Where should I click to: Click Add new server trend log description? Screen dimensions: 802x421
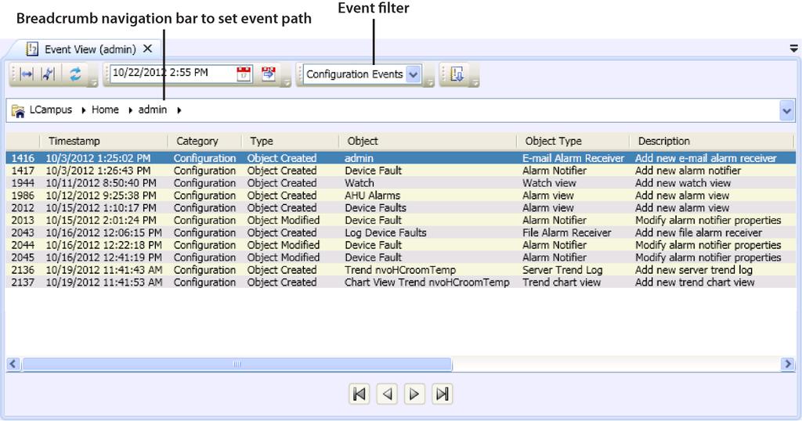[694, 270]
